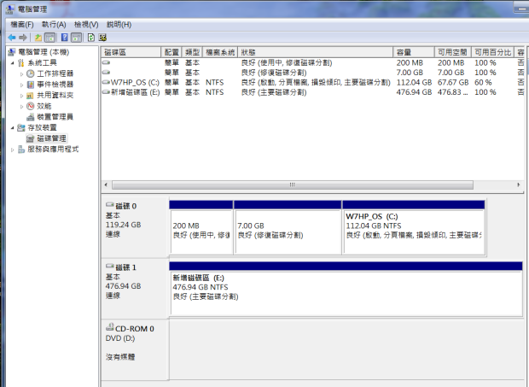Expand the 工作排程器 tree node
This screenshot has height=387, width=529.
tap(21, 73)
